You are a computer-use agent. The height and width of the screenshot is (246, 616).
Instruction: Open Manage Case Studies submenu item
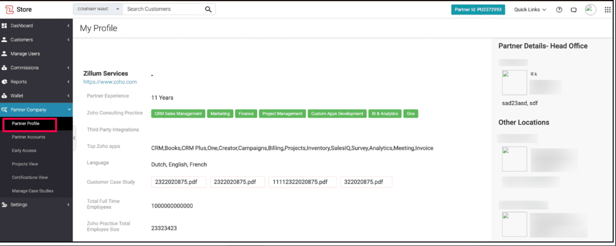[x=33, y=191]
